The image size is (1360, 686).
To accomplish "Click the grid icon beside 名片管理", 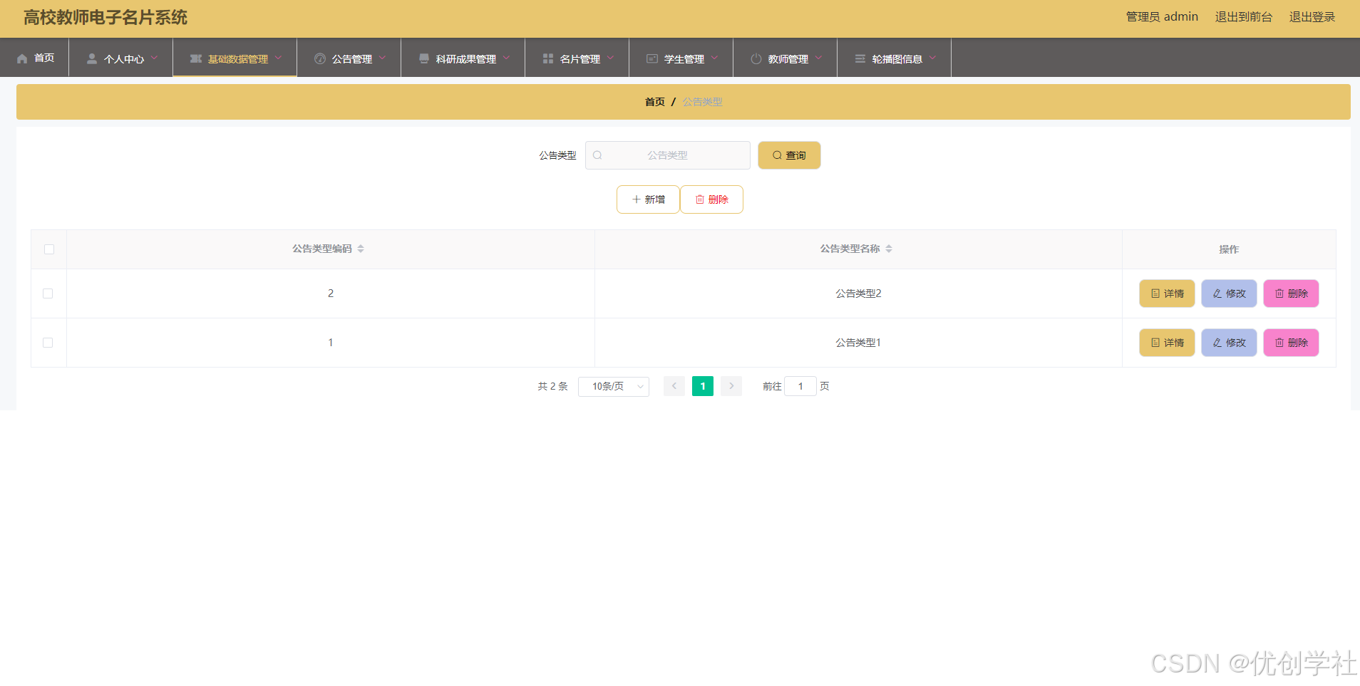I will coord(548,58).
